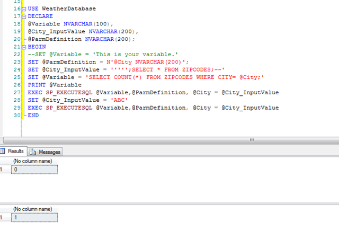Click PRINT @Variable on line 26

coord(55,85)
